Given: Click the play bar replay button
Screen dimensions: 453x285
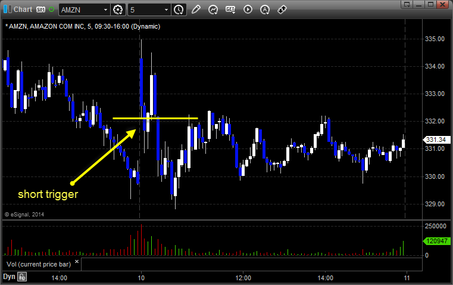Looking at the screenshot, I should pyautogui.click(x=248, y=10).
